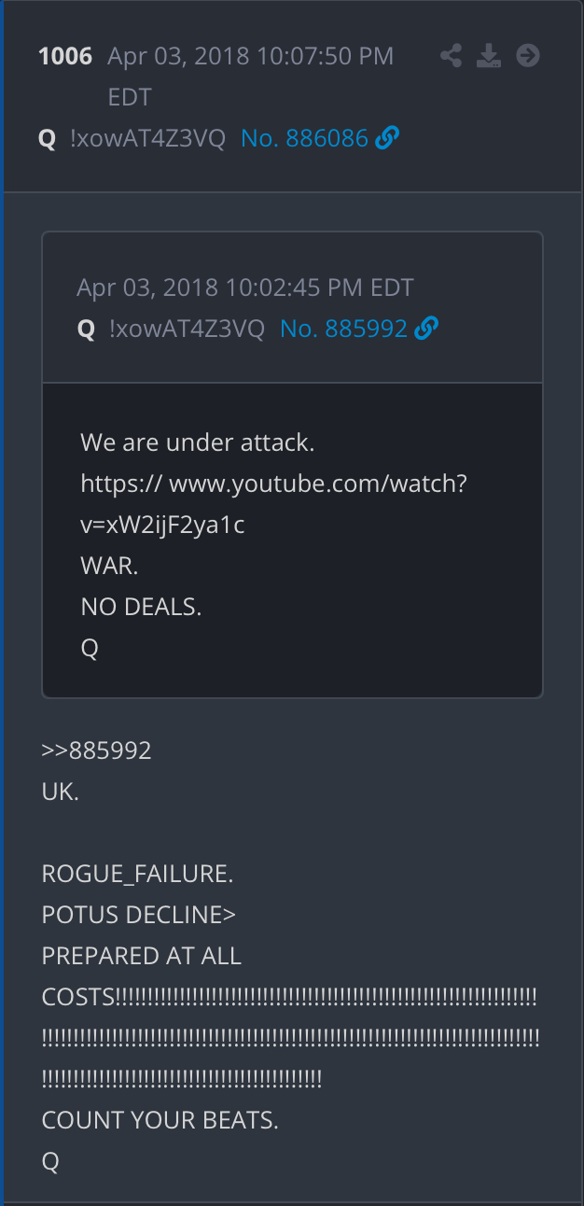Click the "COUNT YOUR BEATS." line
This screenshot has width=584, height=1206.
tap(160, 1119)
